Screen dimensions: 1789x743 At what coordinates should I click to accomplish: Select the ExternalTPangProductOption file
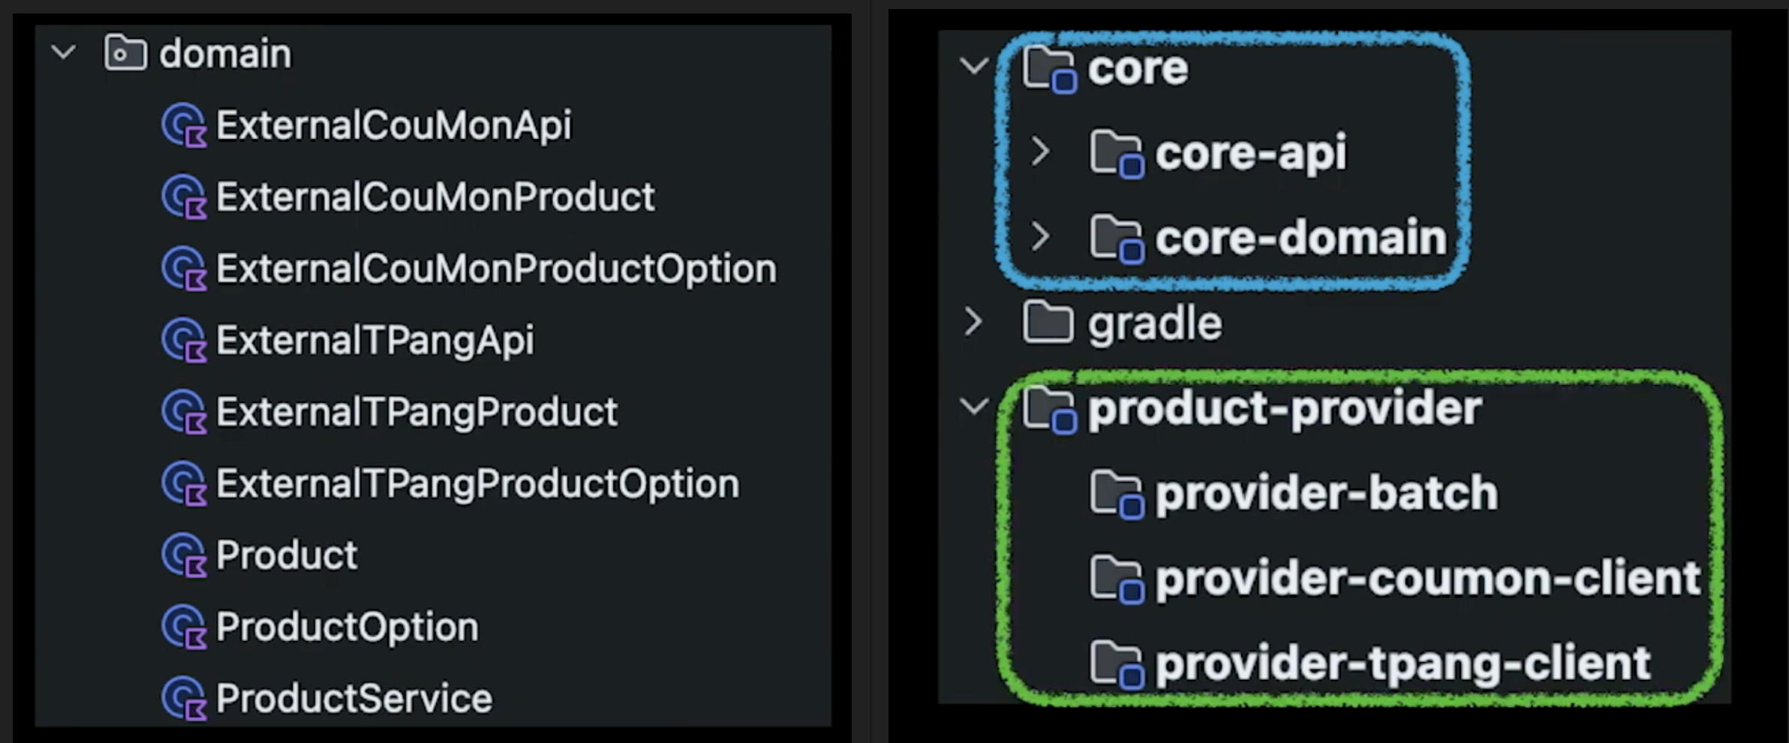pyautogui.click(x=477, y=484)
